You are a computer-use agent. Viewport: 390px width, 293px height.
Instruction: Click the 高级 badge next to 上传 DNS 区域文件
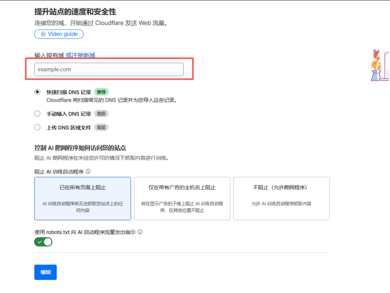[101, 127]
